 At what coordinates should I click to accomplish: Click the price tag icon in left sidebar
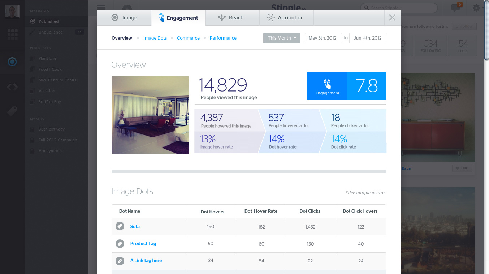[12, 111]
